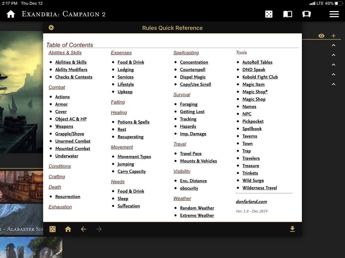Viewport: 345px width, 258px height.
Task: Click the dice icon in bottom toolbar
Action: (x=53, y=229)
